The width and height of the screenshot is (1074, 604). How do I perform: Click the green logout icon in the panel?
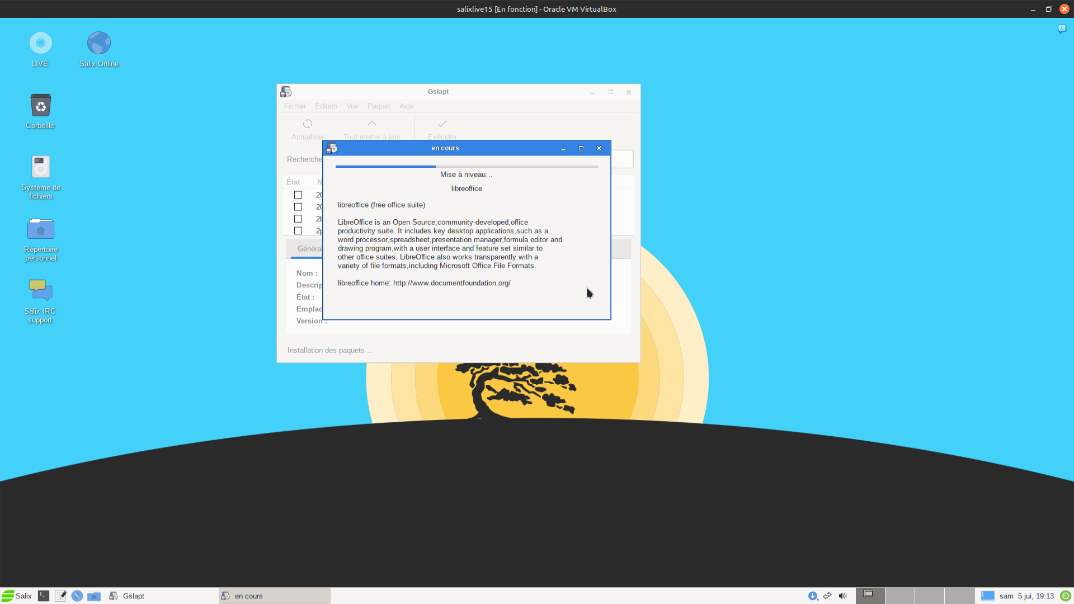[1065, 596]
